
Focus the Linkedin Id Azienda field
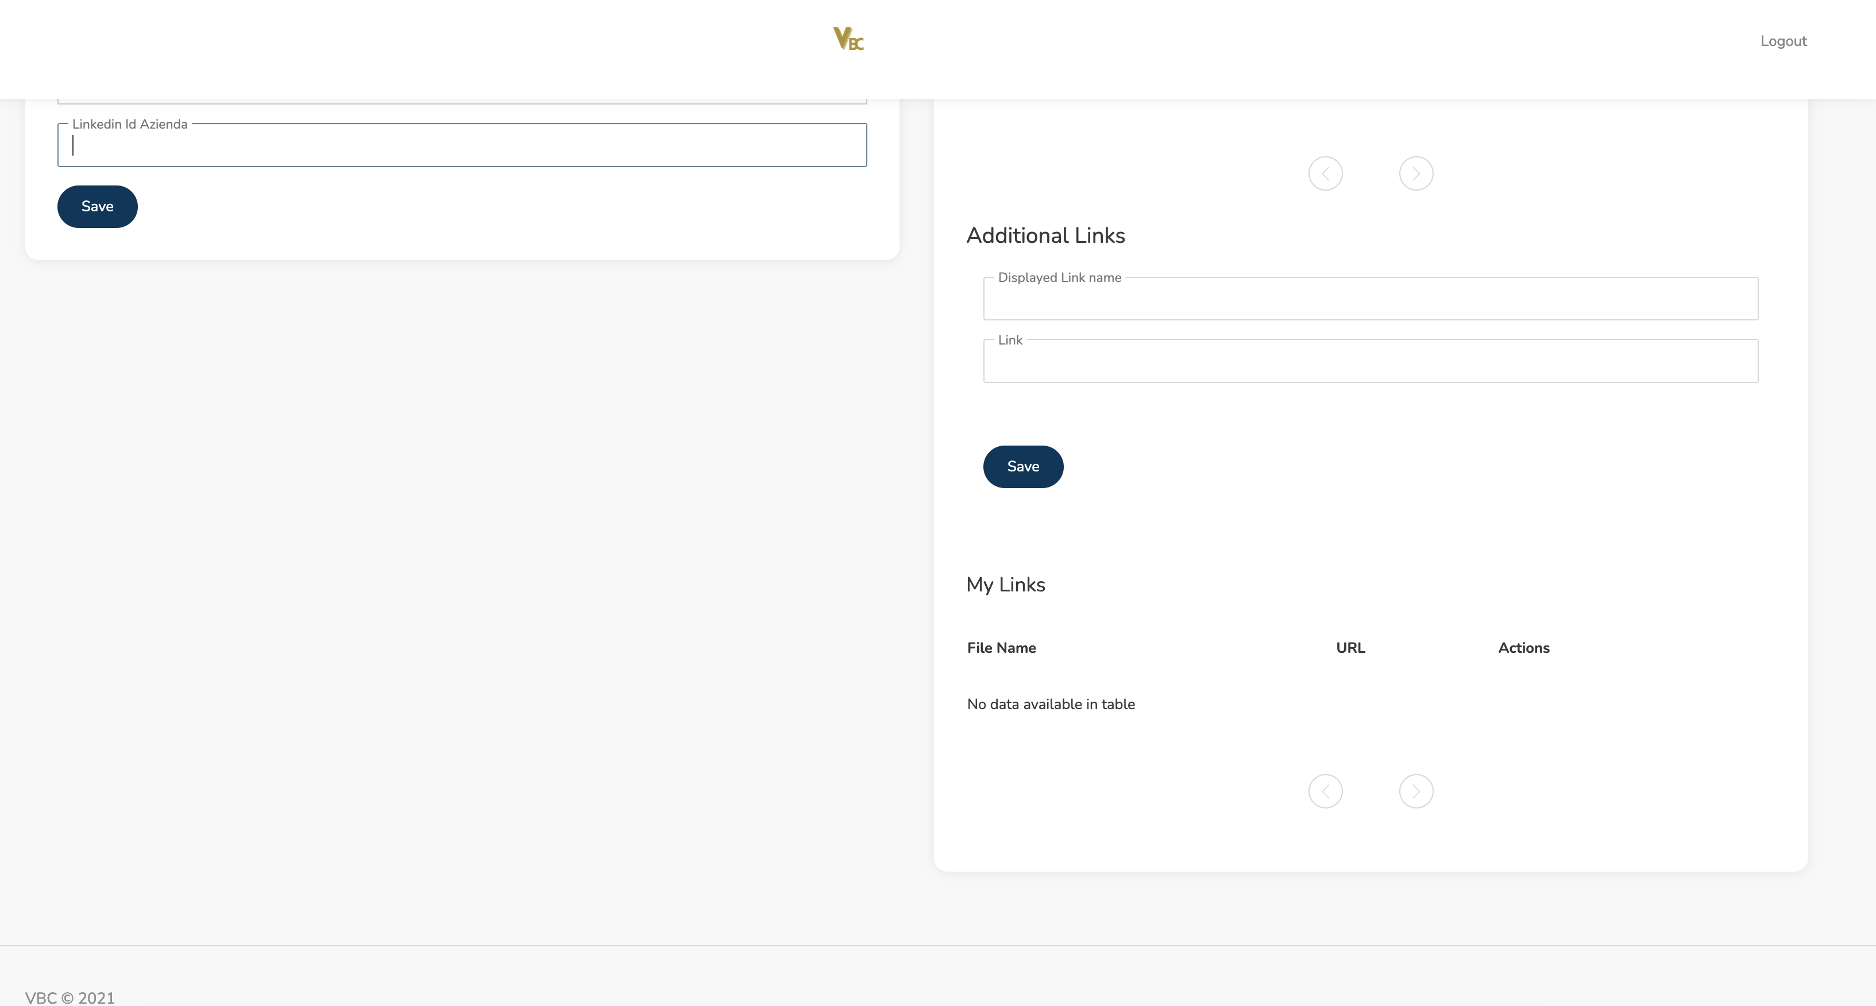click(462, 145)
